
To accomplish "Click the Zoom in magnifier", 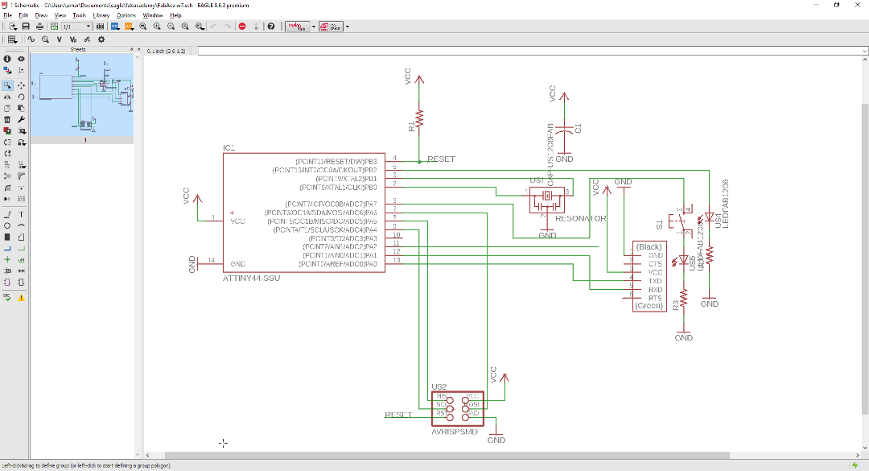I will pos(157,26).
